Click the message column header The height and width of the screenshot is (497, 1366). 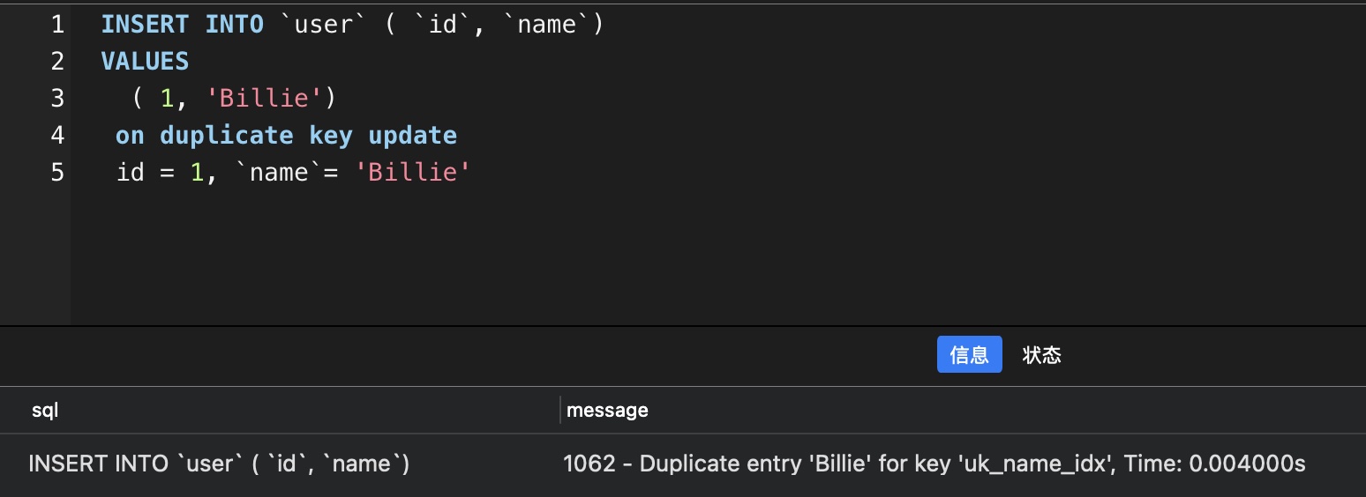click(x=607, y=410)
